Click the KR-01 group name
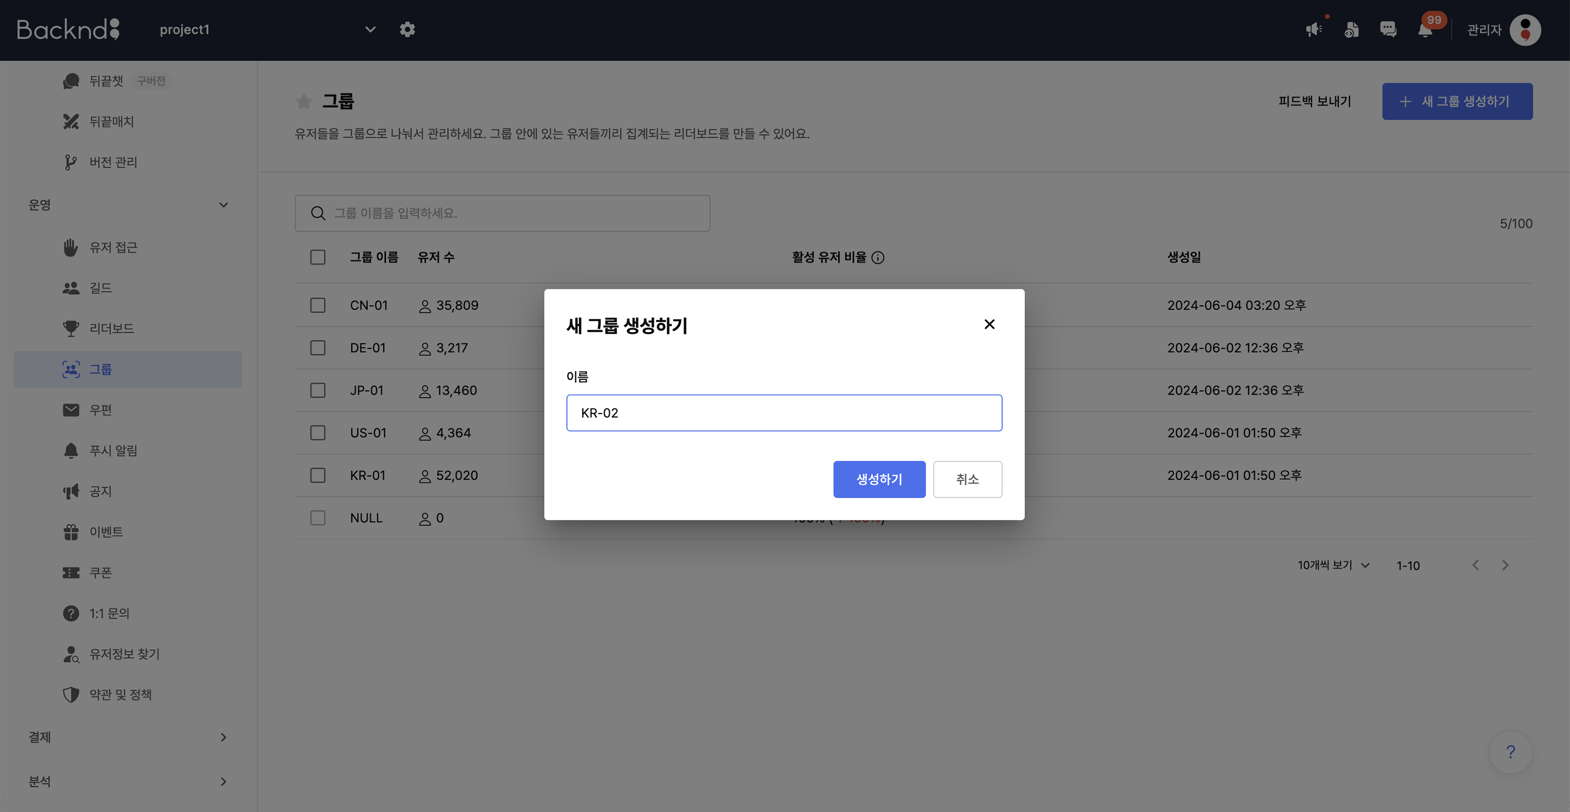This screenshot has height=812, width=1570. [367, 475]
